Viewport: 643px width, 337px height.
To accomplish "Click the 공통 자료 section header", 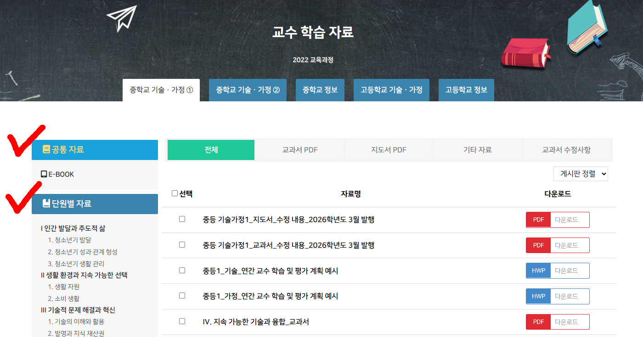I will pos(95,149).
